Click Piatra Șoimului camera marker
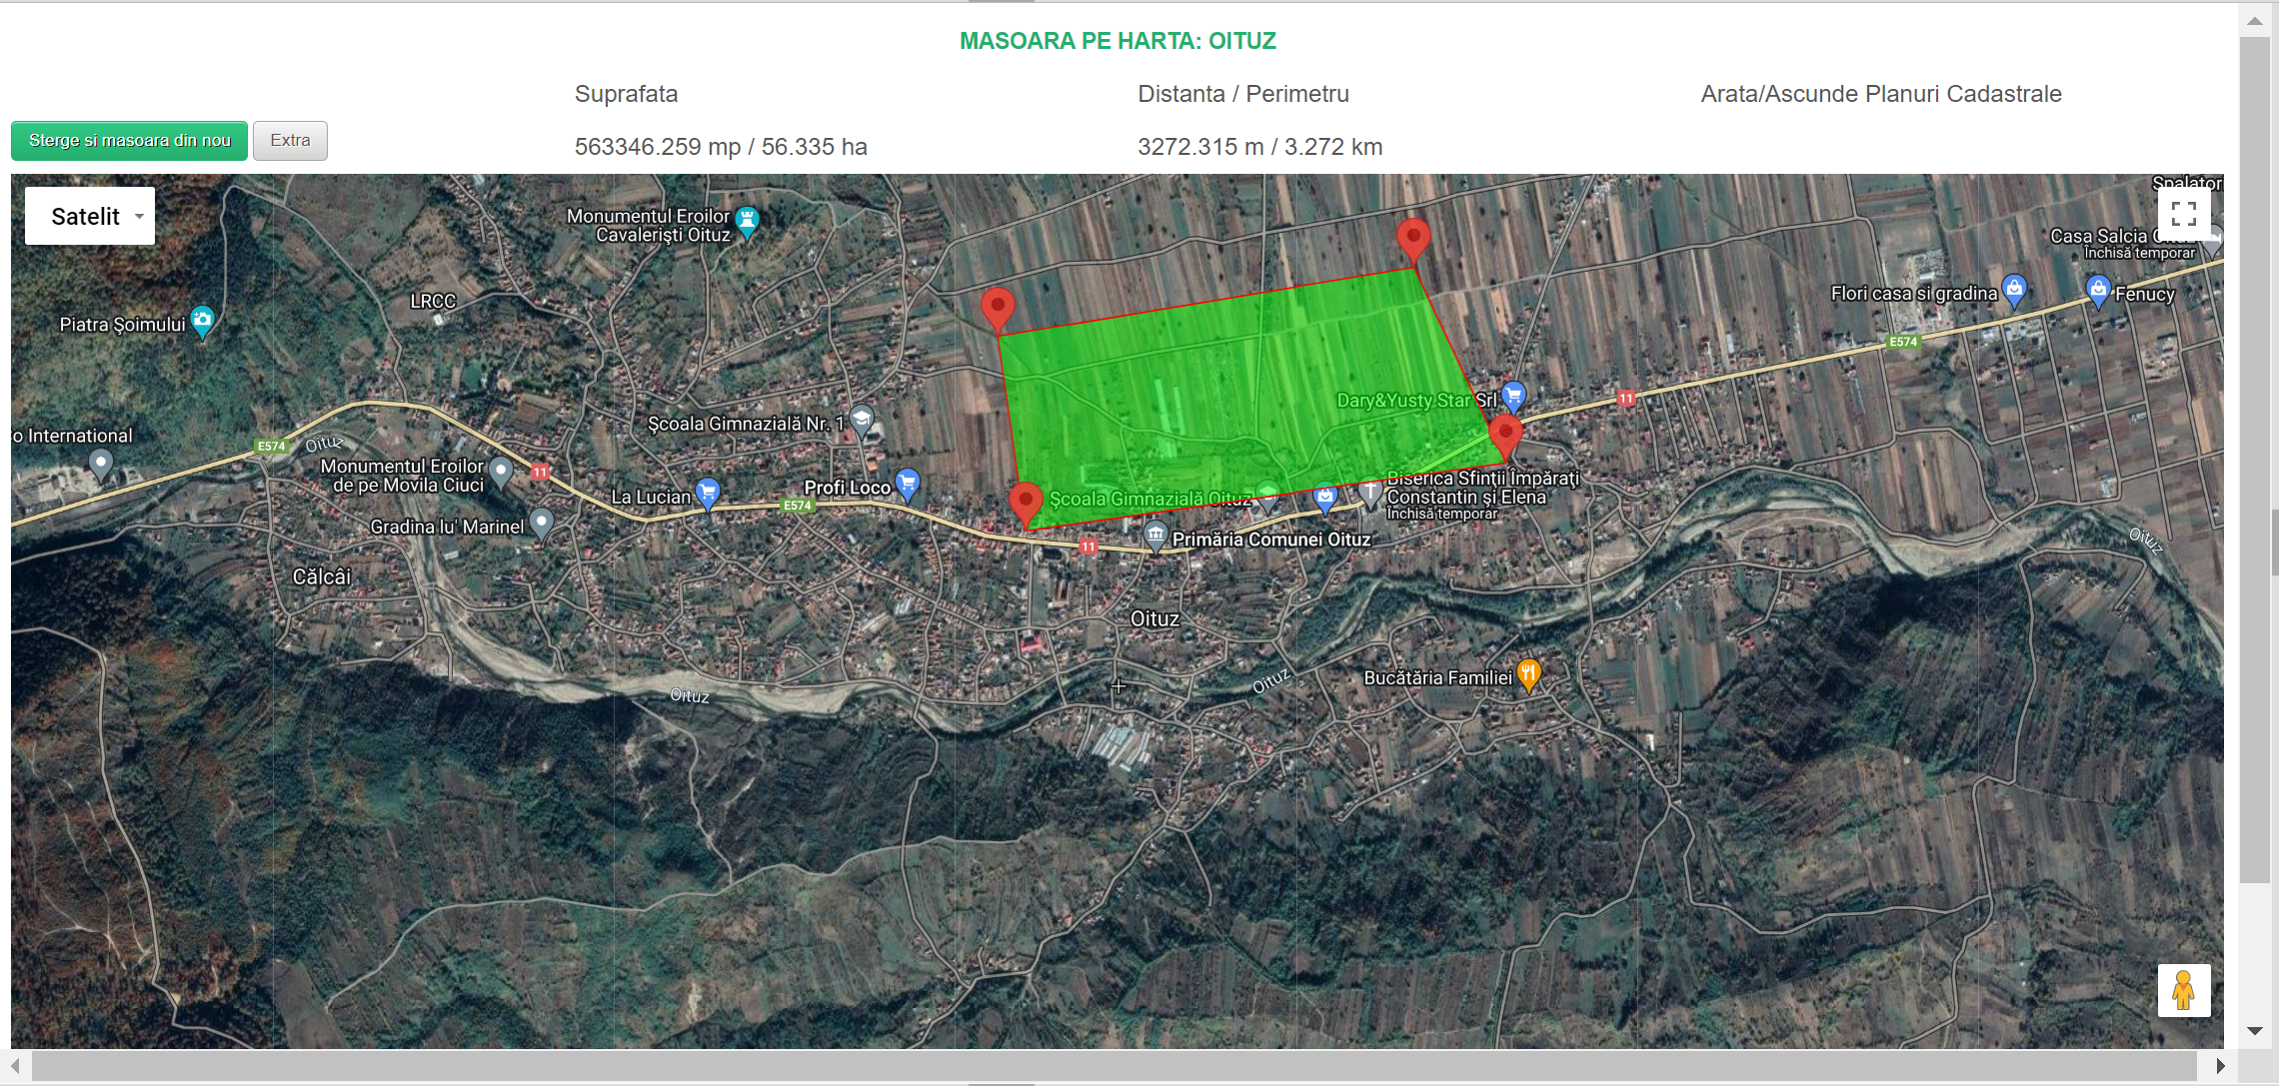The height and width of the screenshot is (1086, 2279). coord(203,321)
